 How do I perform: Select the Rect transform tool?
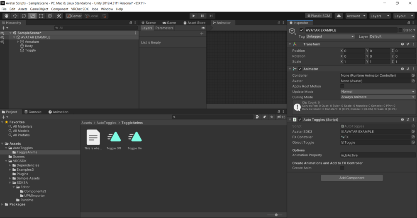pyautogui.click(x=41, y=16)
